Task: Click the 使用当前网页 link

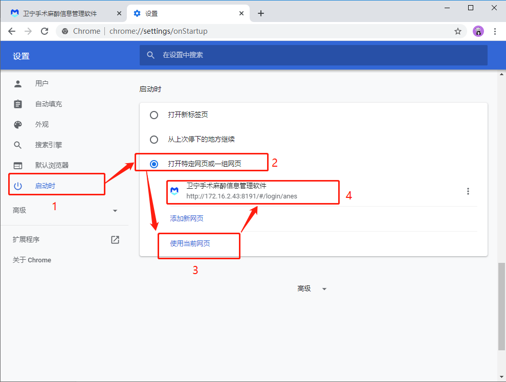Action: (x=190, y=243)
